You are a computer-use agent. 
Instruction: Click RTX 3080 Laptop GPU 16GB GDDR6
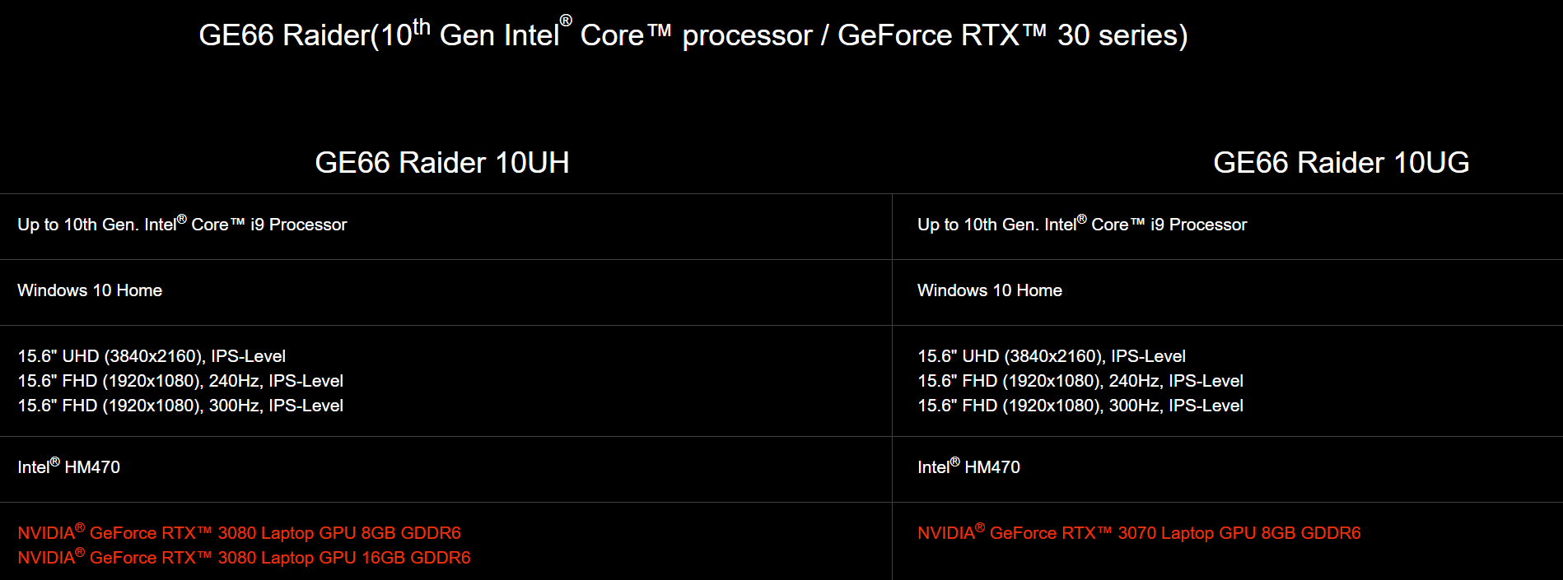[x=244, y=557]
